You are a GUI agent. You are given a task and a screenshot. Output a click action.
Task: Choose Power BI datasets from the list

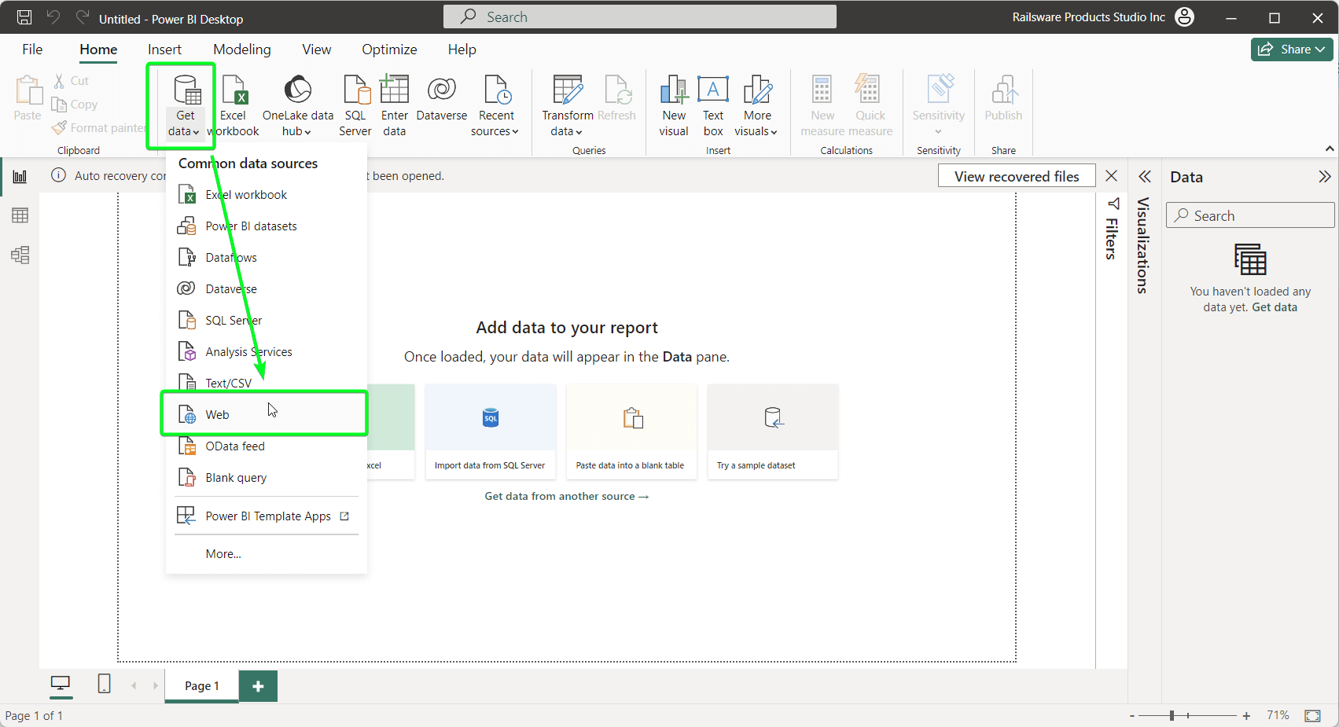[x=267, y=226]
